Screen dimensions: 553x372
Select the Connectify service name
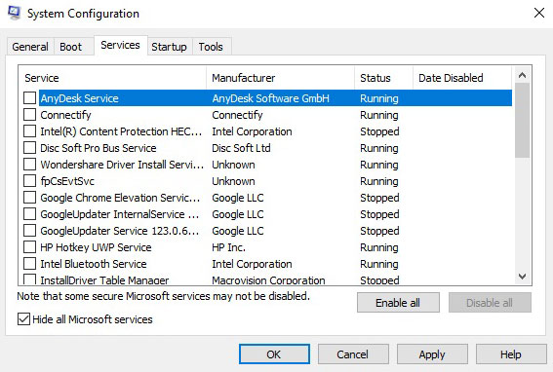click(65, 115)
